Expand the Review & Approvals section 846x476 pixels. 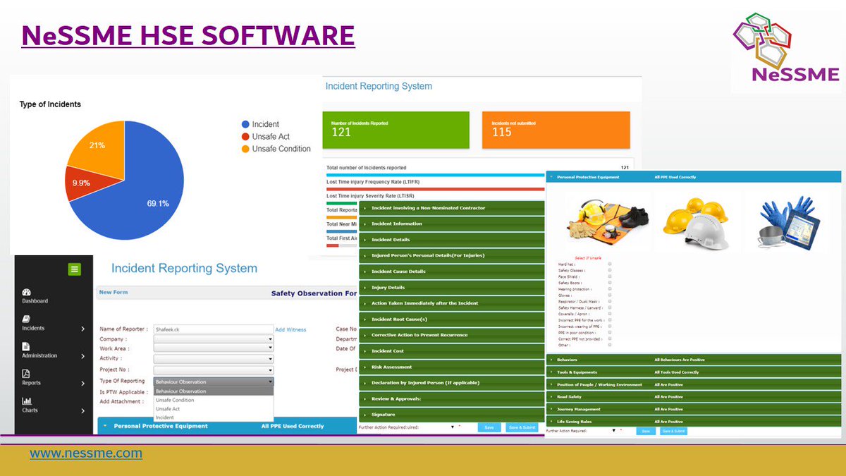tap(452, 398)
